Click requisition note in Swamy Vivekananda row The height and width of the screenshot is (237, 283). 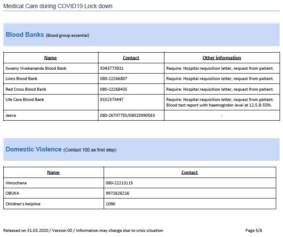coord(220,68)
